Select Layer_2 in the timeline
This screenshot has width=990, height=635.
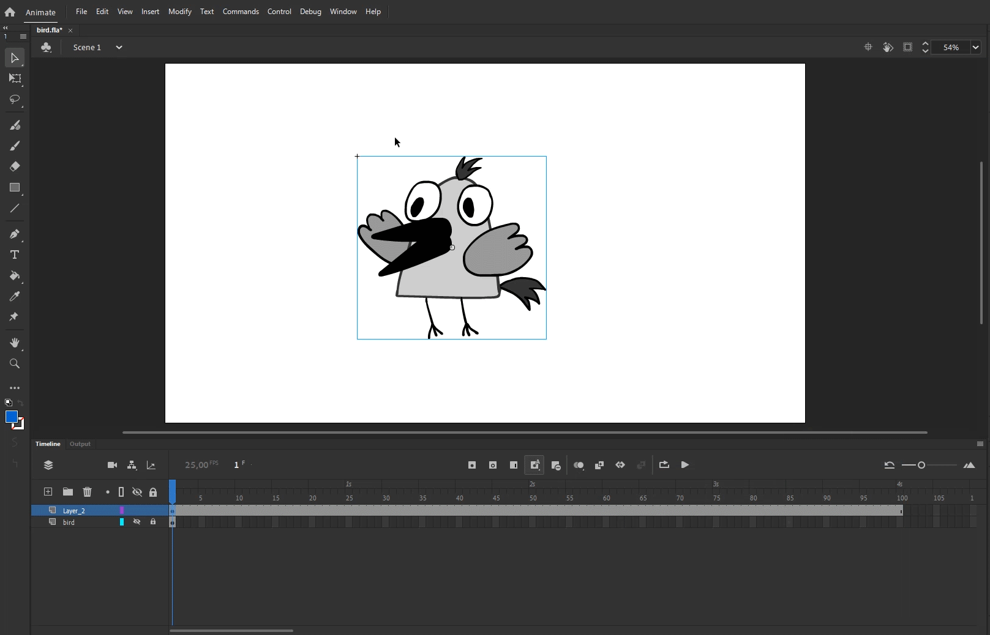74,510
